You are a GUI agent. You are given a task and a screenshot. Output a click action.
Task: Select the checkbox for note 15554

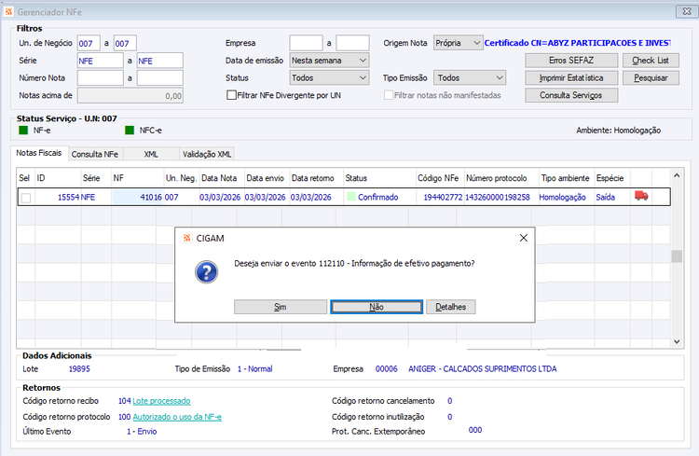pos(26,198)
